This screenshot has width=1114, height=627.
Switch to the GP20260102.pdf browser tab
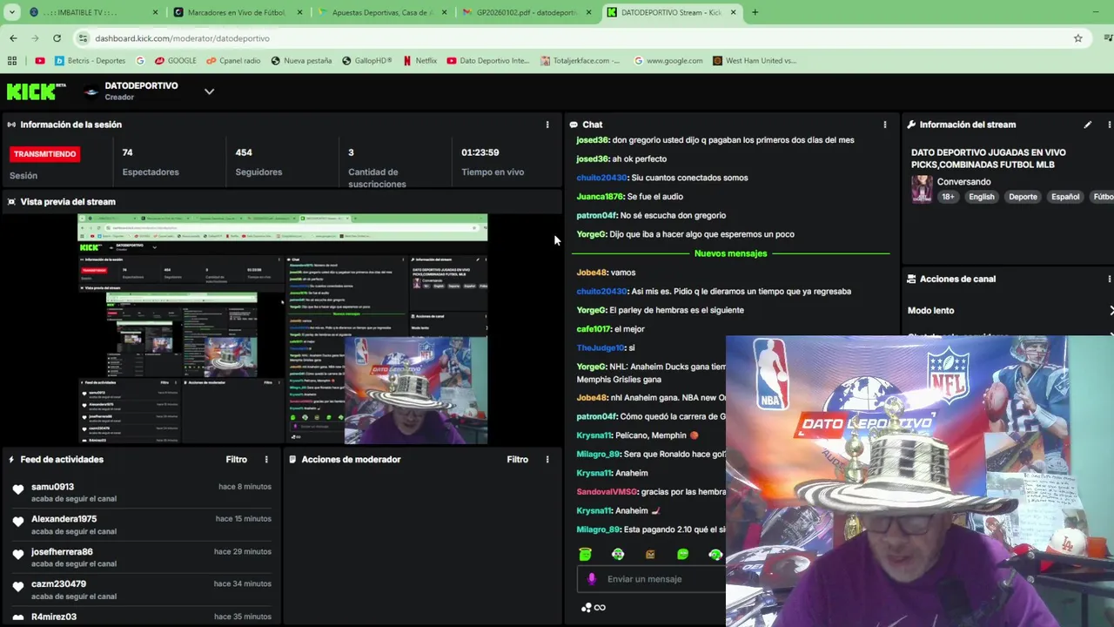pyautogui.click(x=525, y=12)
